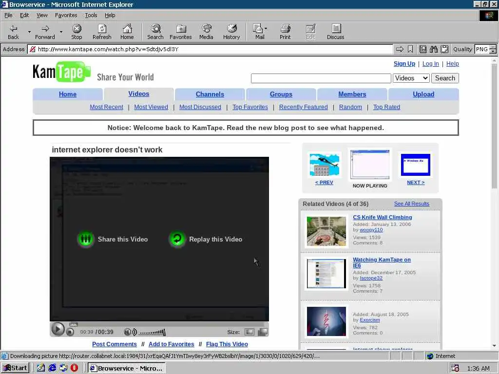Open the Videos search category dropdown

pos(411,78)
